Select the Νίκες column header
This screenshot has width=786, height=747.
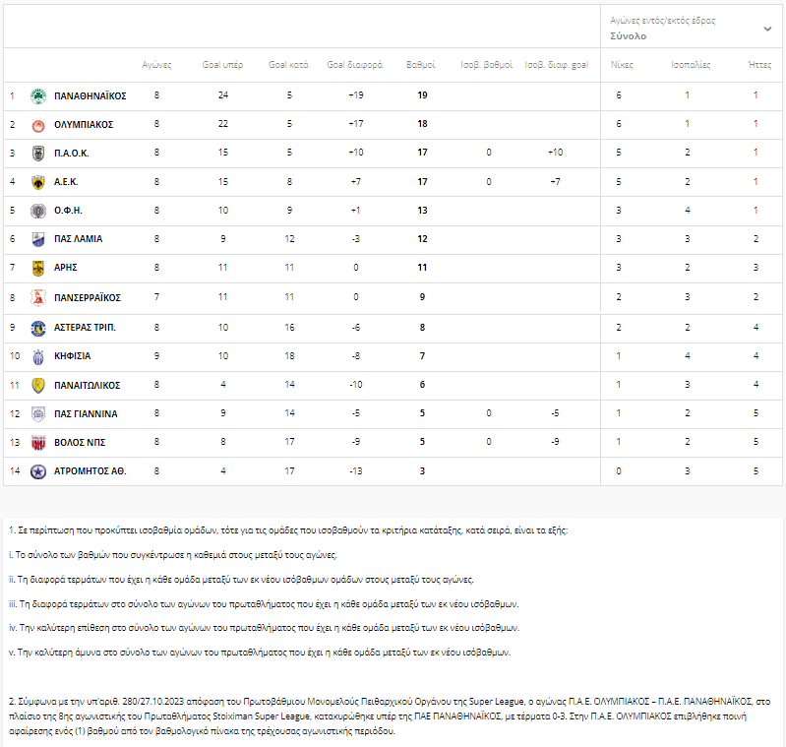(x=621, y=65)
